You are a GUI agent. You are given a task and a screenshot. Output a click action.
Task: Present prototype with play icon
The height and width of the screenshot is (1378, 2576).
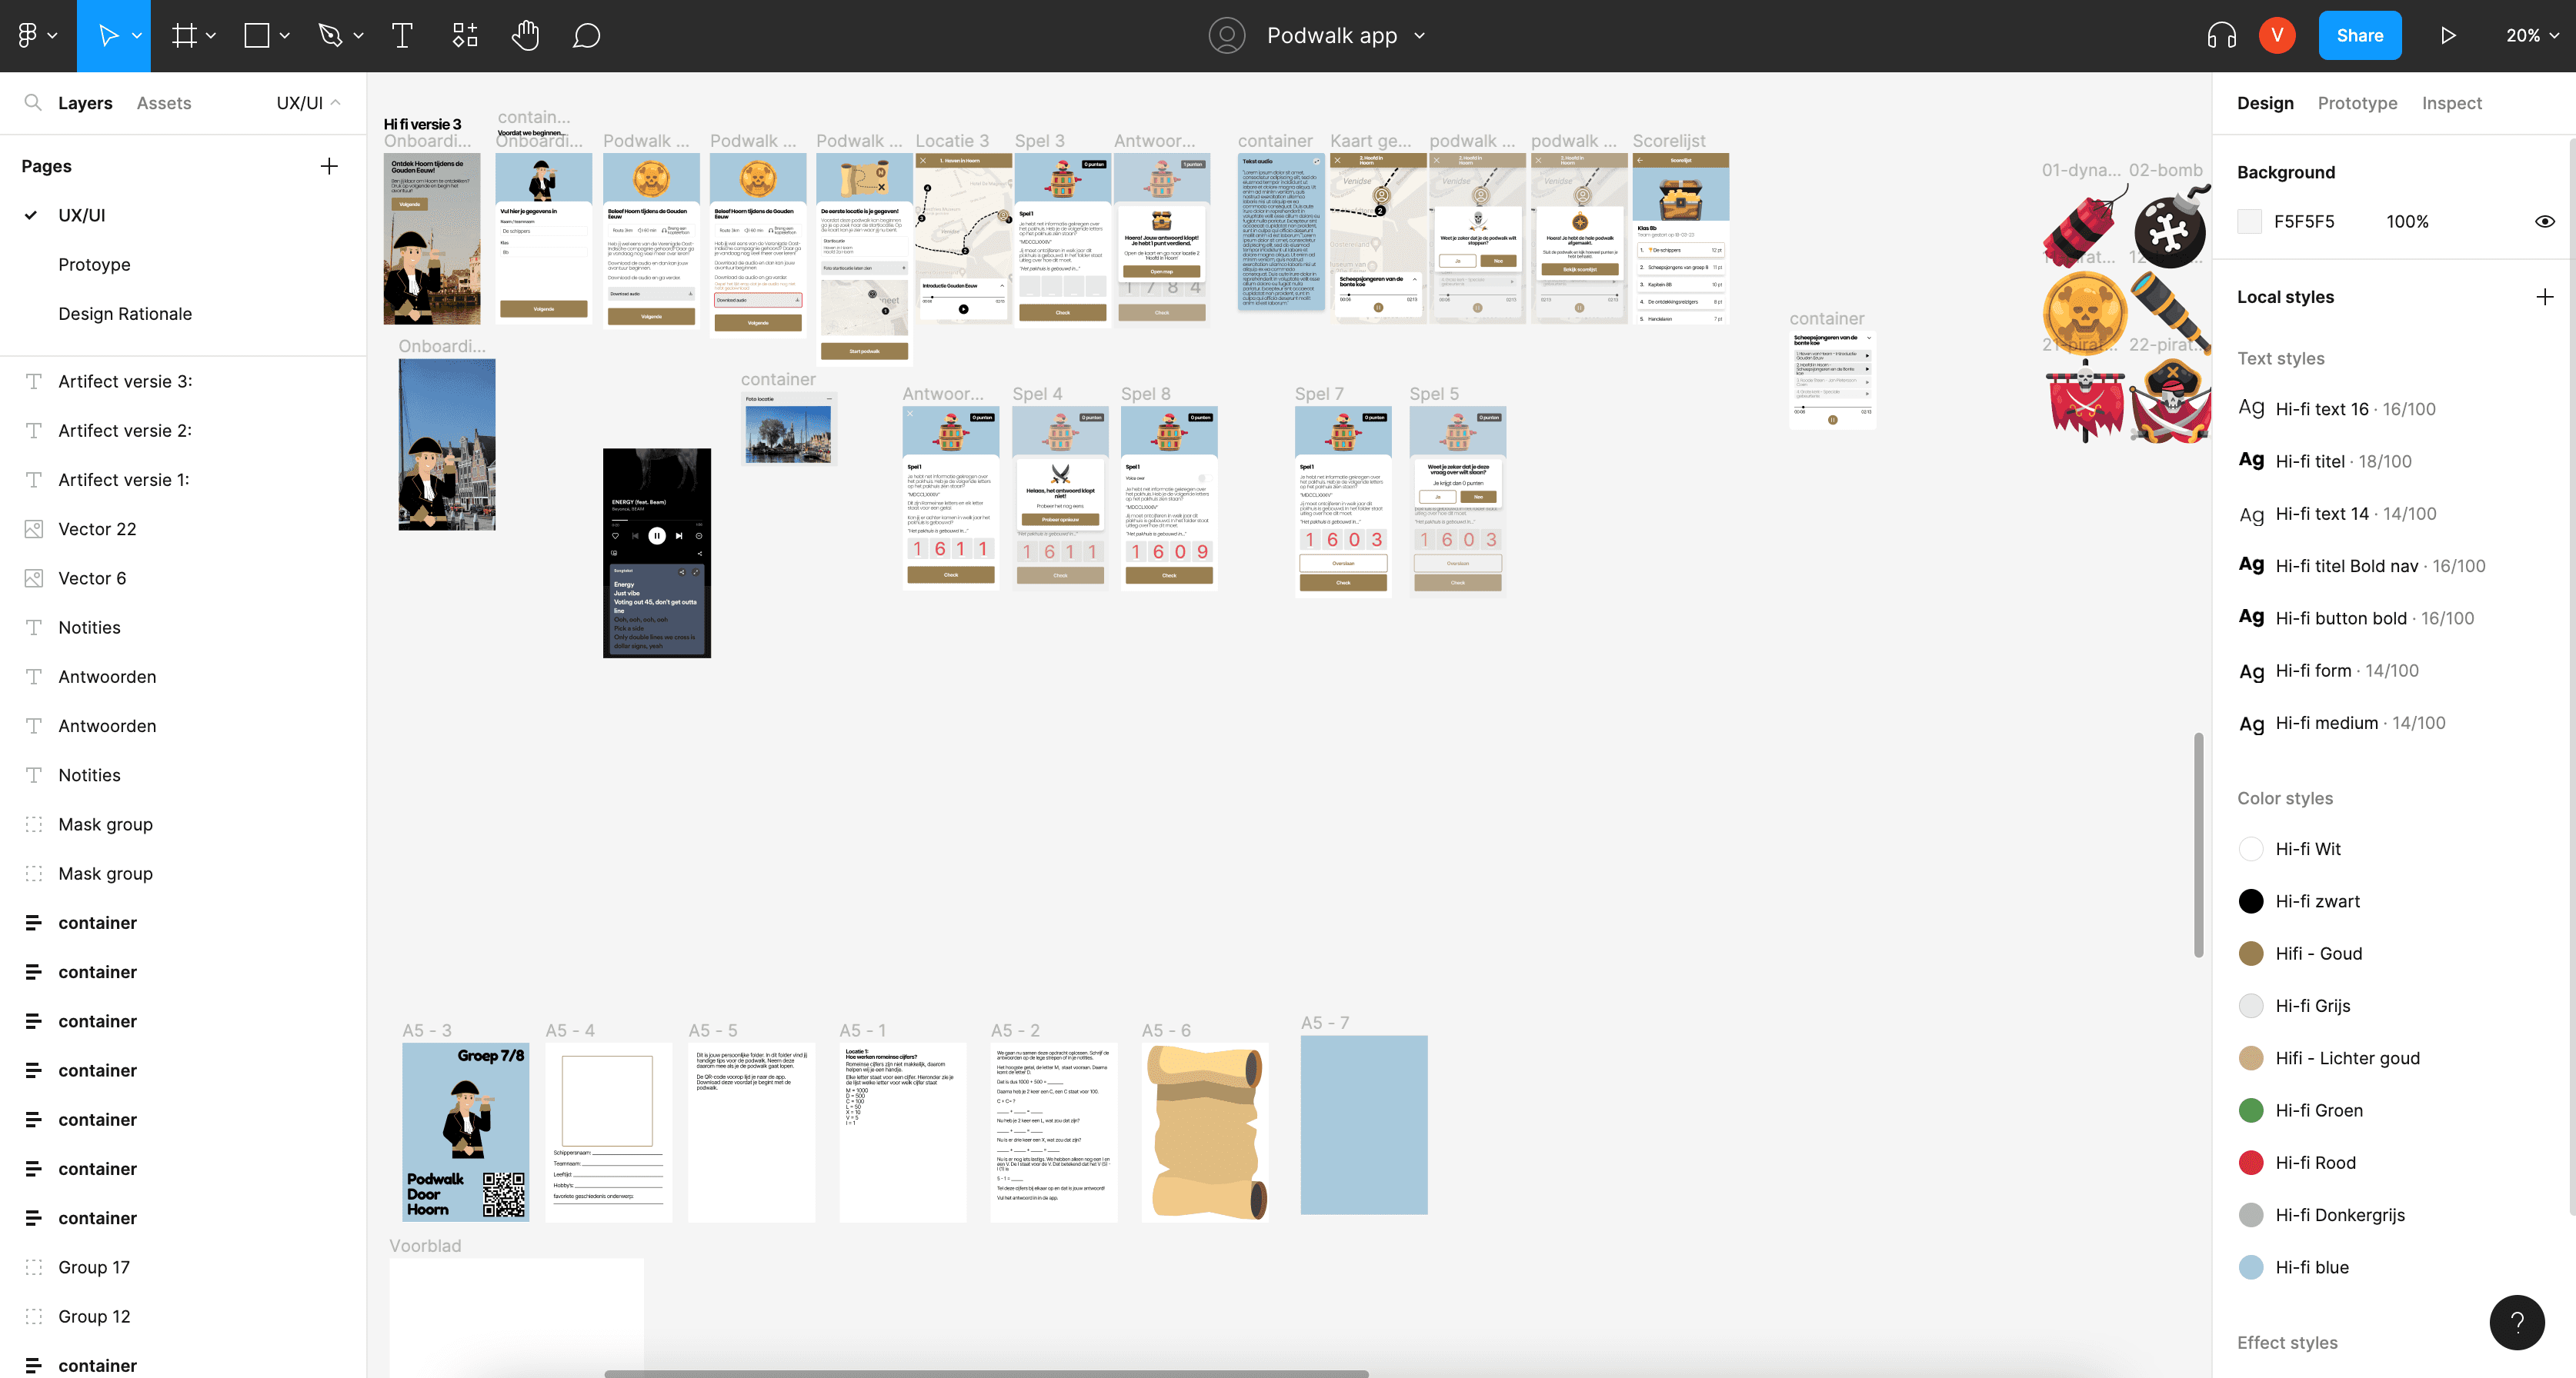click(2447, 36)
